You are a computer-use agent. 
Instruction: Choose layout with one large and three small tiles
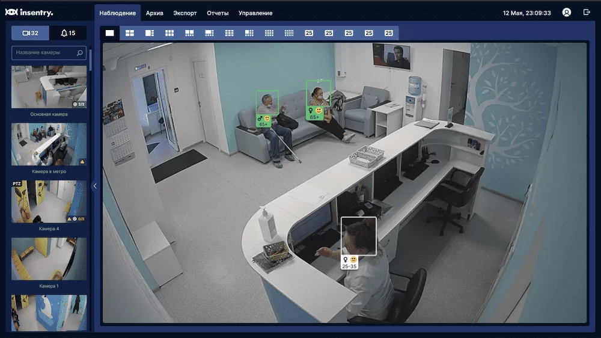tap(150, 33)
